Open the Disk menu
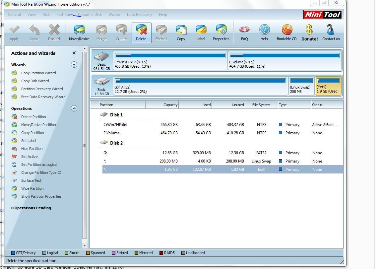The height and width of the screenshot is (269, 377). pos(46,15)
